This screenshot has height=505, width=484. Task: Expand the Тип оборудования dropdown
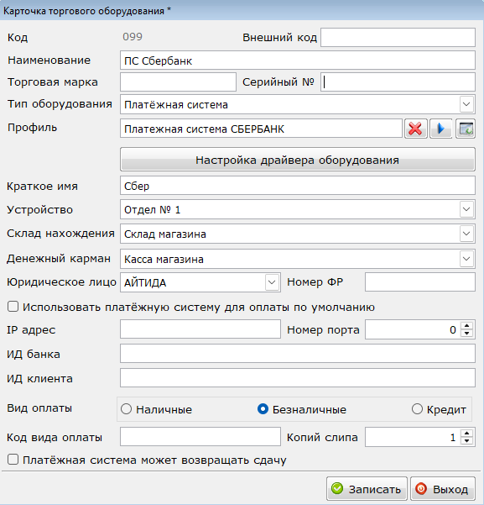(466, 104)
